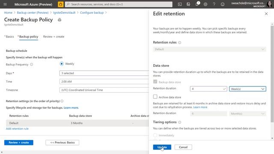Click the Edit retention panel vertical scrollbar
274x154 pixels.
(272, 74)
